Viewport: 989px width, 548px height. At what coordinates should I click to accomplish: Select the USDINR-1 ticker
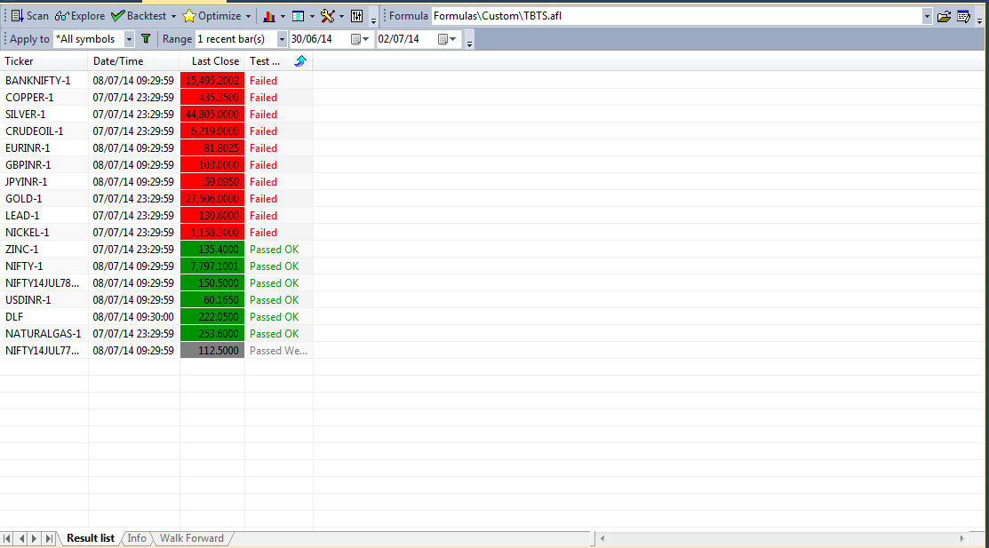point(28,300)
